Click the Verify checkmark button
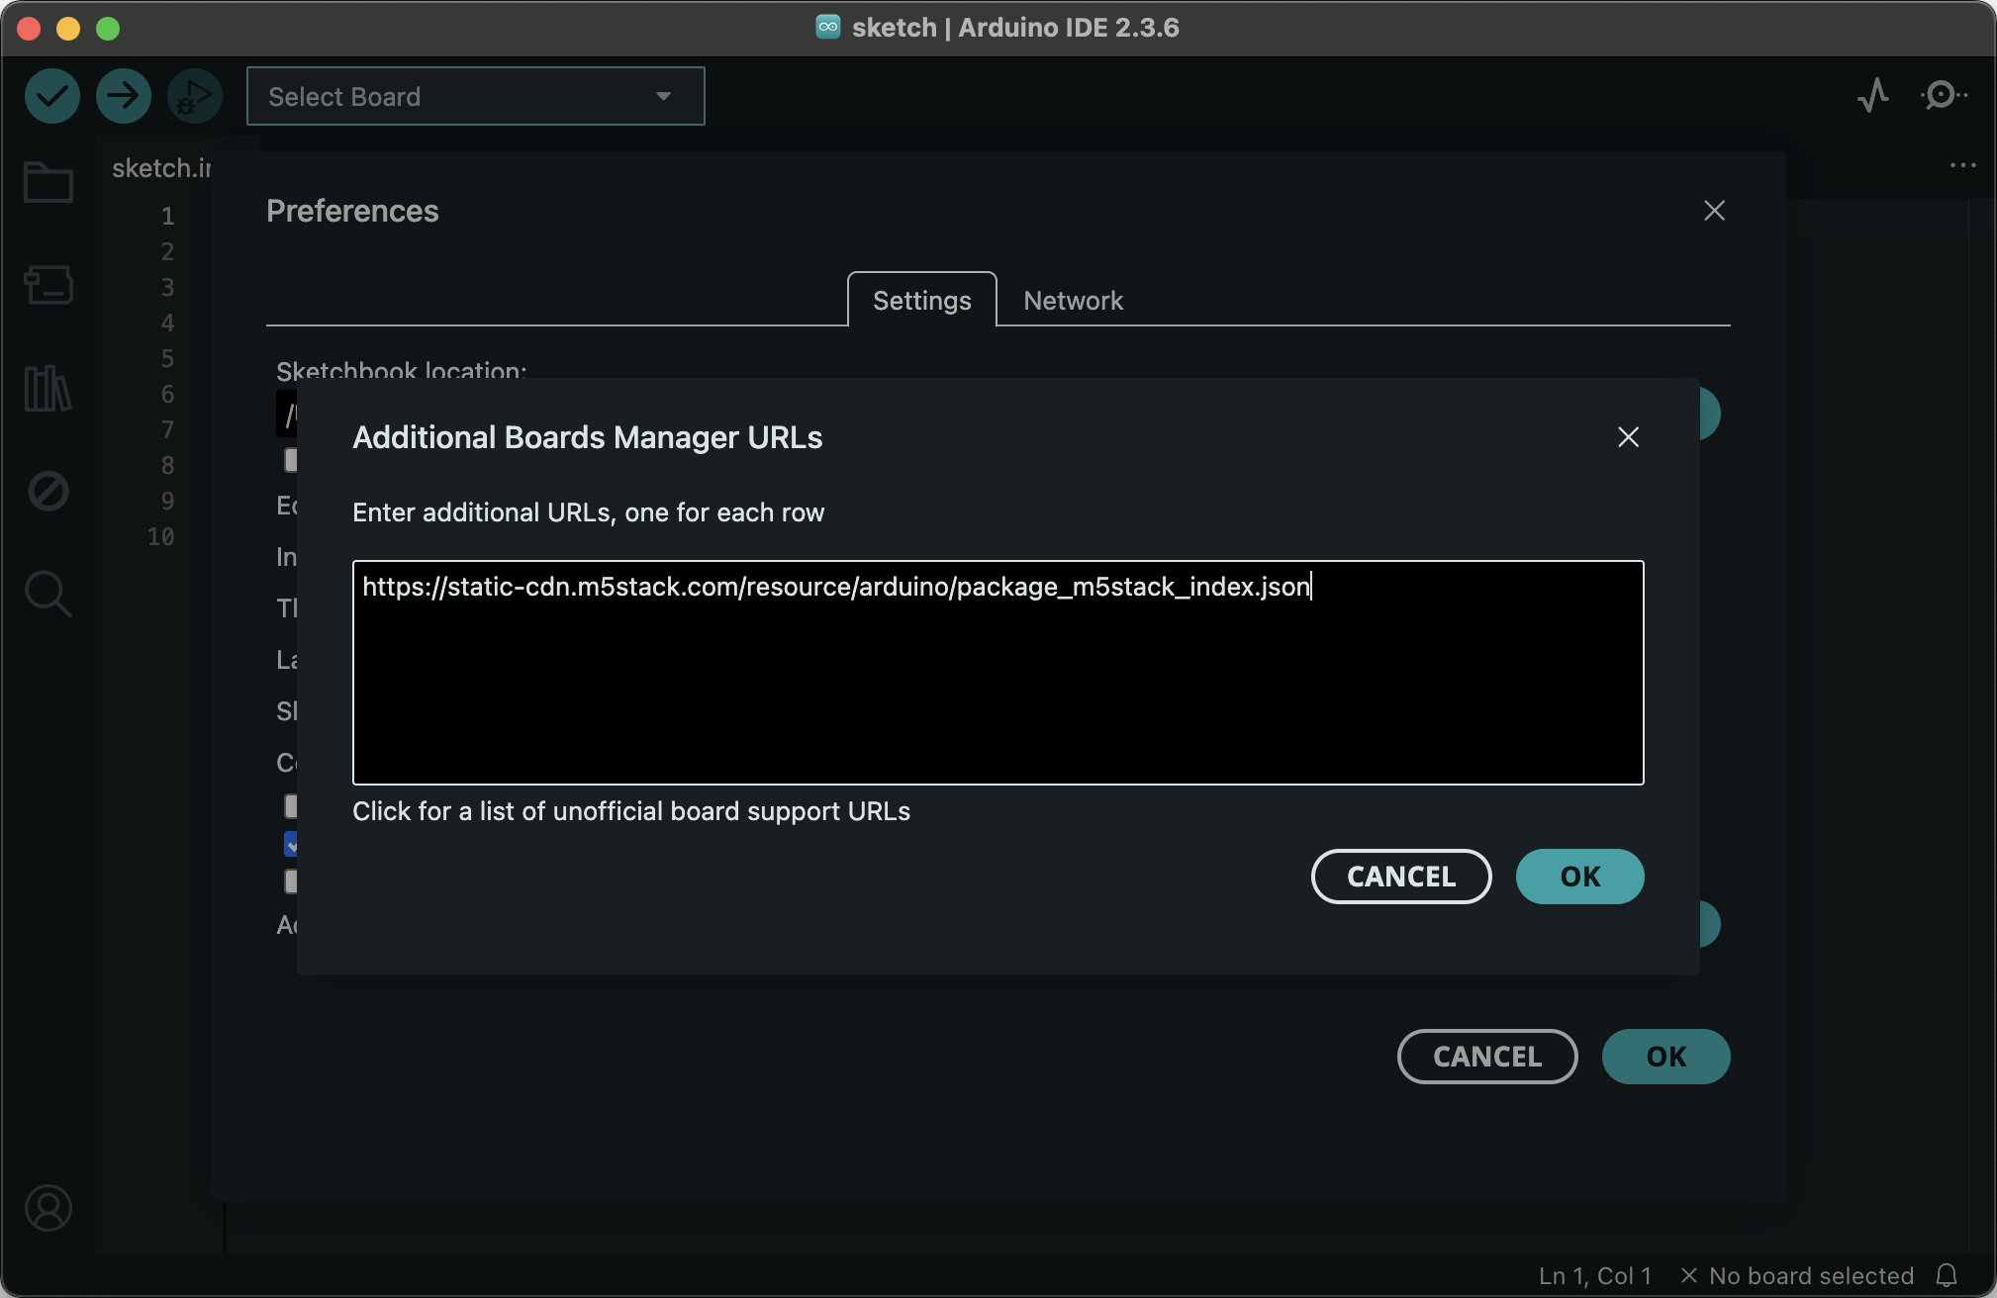 [x=51, y=96]
